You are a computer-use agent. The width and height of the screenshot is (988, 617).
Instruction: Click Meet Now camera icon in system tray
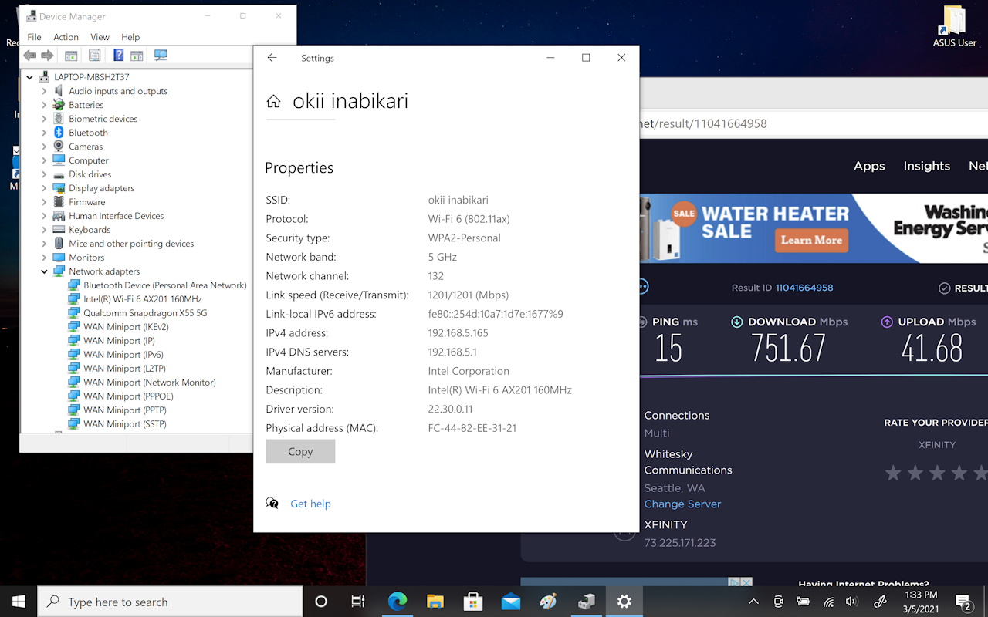[x=778, y=602]
